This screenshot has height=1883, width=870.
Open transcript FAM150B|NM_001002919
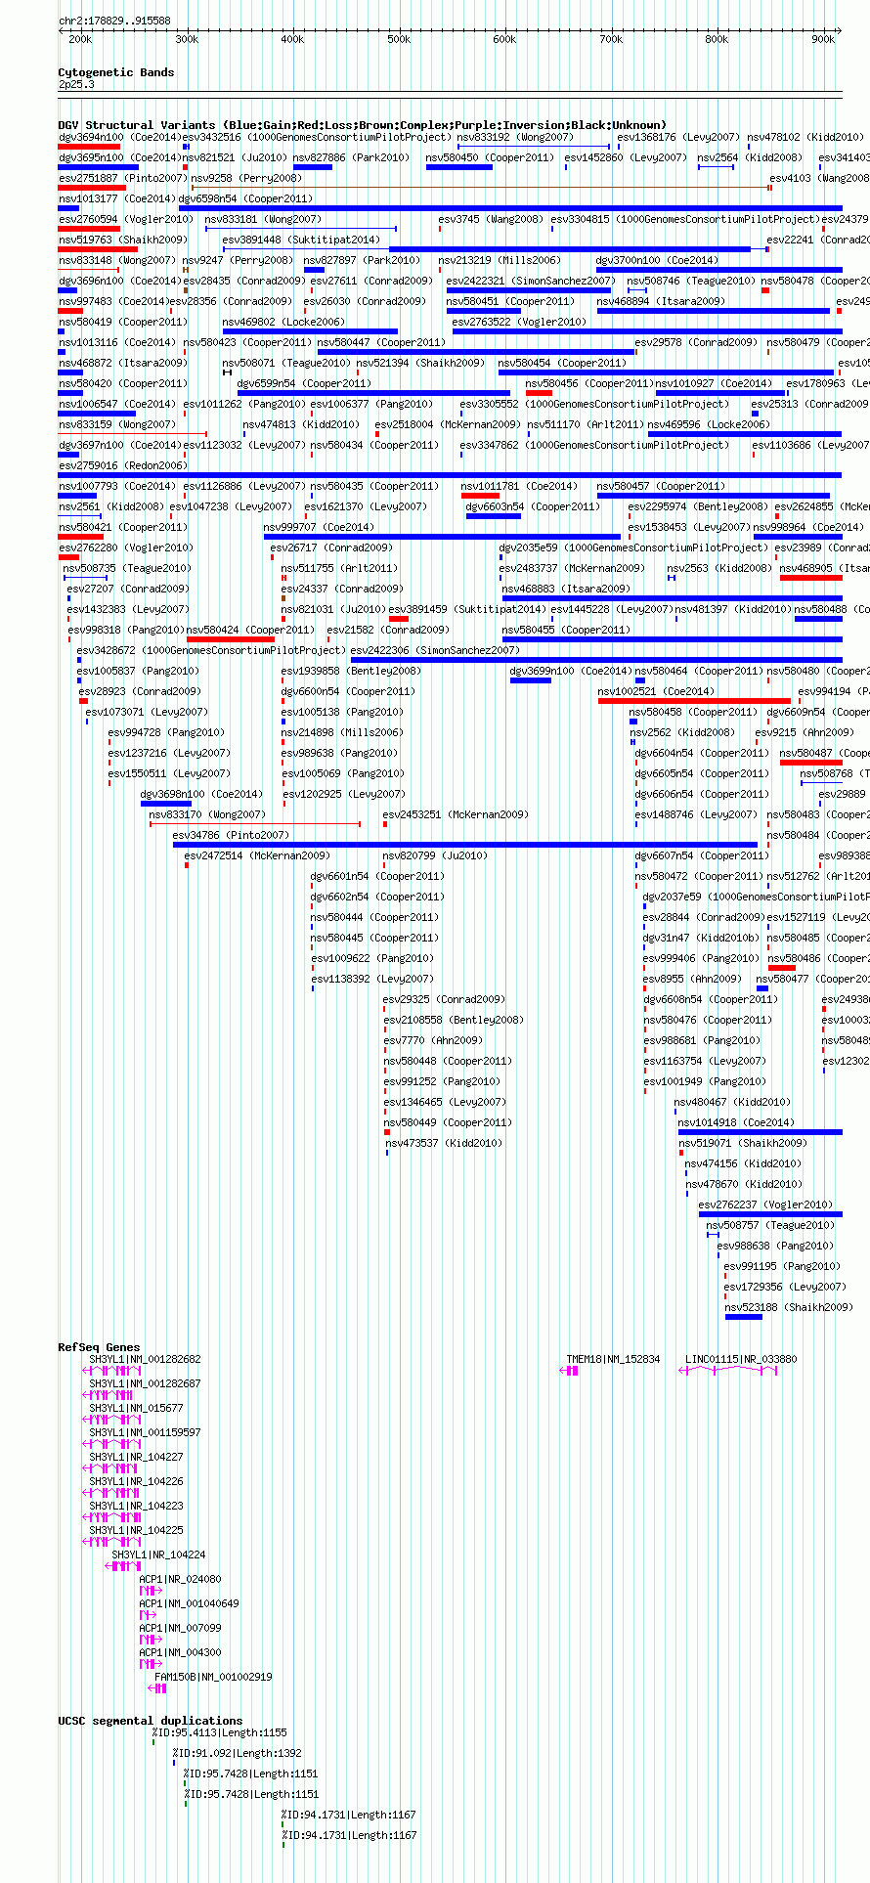click(214, 1678)
